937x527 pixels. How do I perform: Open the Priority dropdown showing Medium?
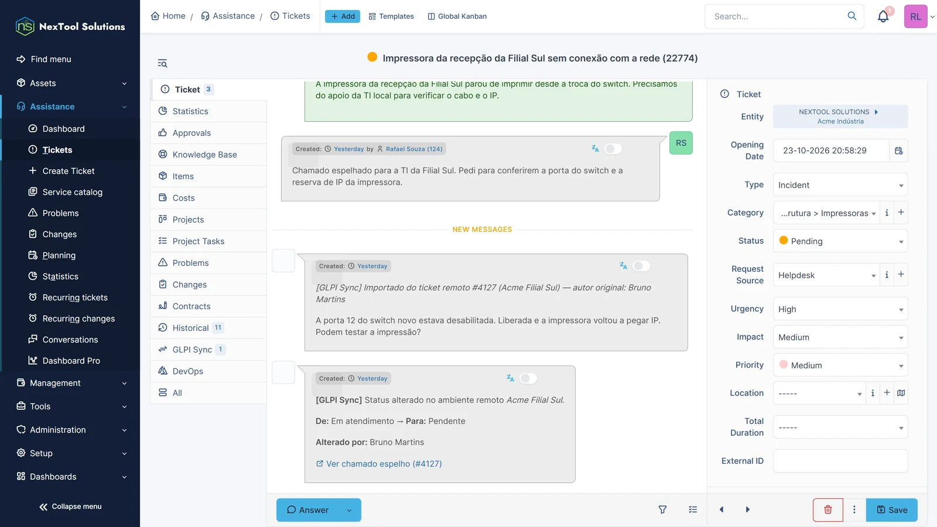click(x=840, y=365)
